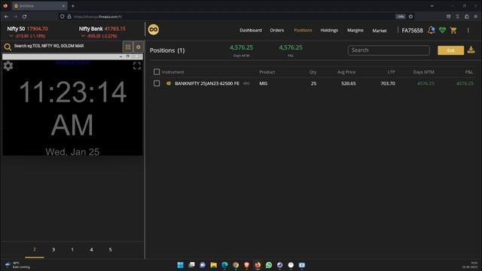This screenshot has height=271, width=482.
Task: Switch to the Margins page
Action: [x=355, y=30]
